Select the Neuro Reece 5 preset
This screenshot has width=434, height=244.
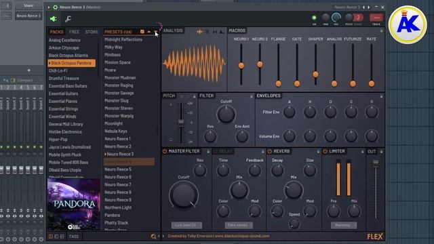[x=118, y=169]
